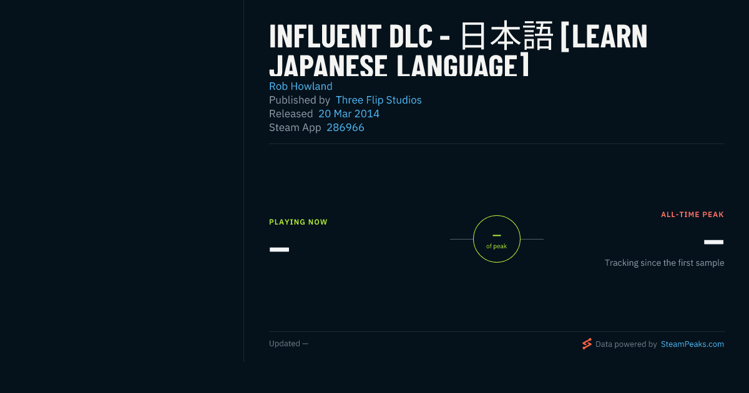Click the 'Released' label text
The width and height of the screenshot is (749, 393).
(291, 114)
